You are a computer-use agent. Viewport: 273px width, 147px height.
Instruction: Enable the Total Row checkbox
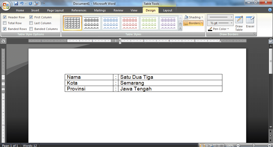point(5,23)
